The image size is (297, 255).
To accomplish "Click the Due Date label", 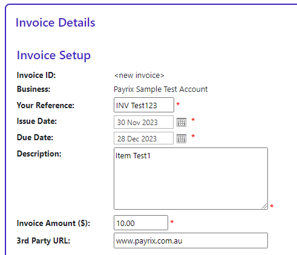I will click(x=35, y=138).
